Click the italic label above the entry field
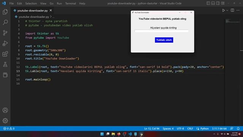 point(163,28)
